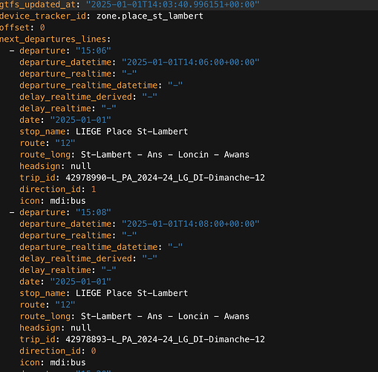Click the next_departures_lines key
This screenshot has height=372, width=378.
[x=53, y=39]
